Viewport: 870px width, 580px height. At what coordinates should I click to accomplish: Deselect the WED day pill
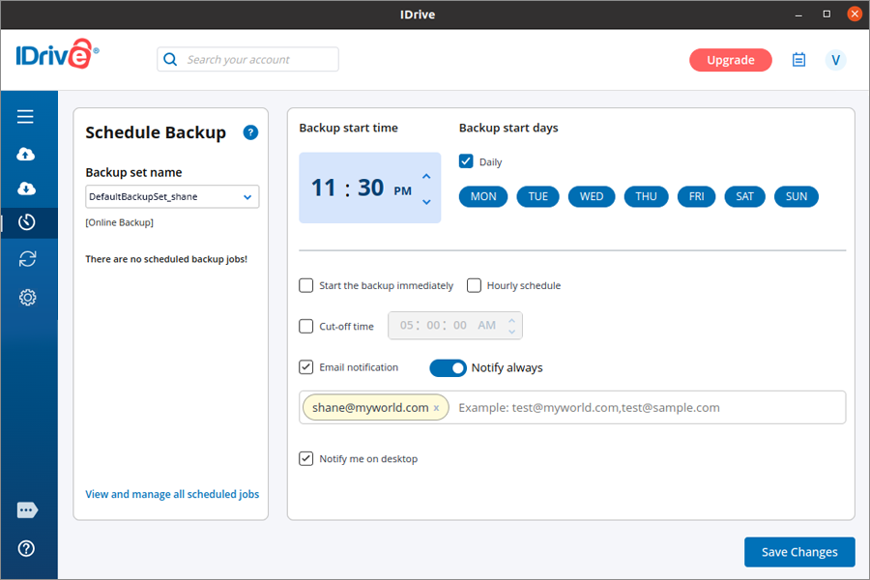592,196
